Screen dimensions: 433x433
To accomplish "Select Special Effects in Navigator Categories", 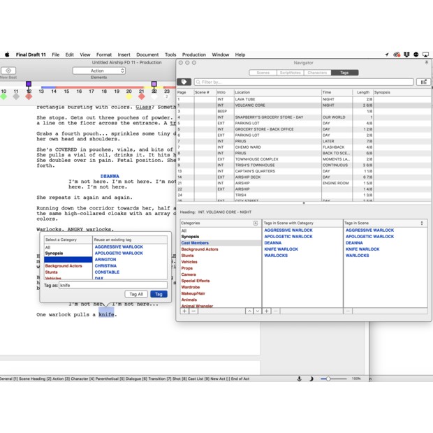I will 196,281.
